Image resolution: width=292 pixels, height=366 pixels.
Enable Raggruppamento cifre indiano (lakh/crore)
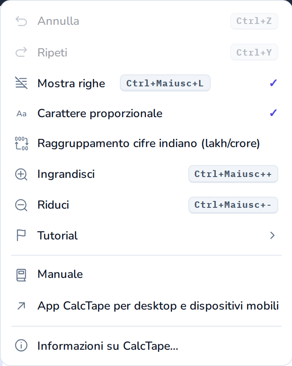[x=146, y=143]
